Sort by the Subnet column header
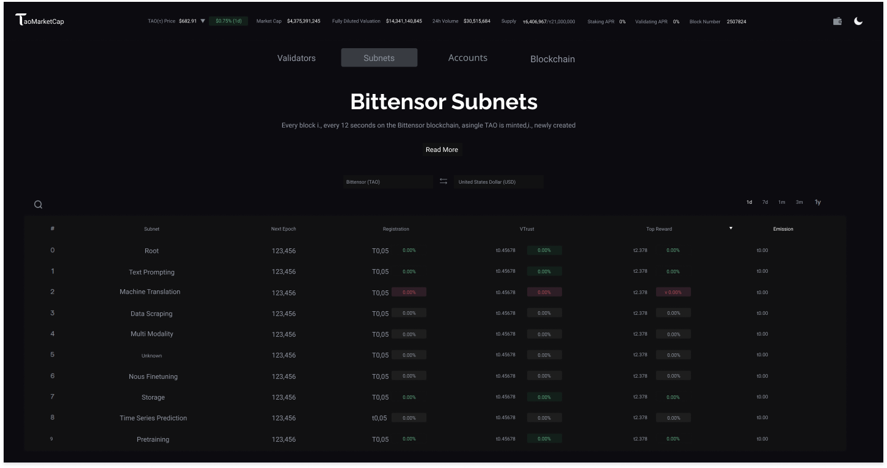This screenshot has height=468, width=887. click(x=151, y=229)
